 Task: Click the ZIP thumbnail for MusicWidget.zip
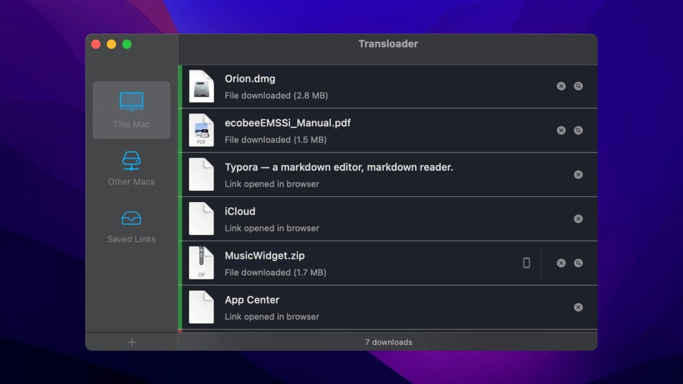(201, 263)
